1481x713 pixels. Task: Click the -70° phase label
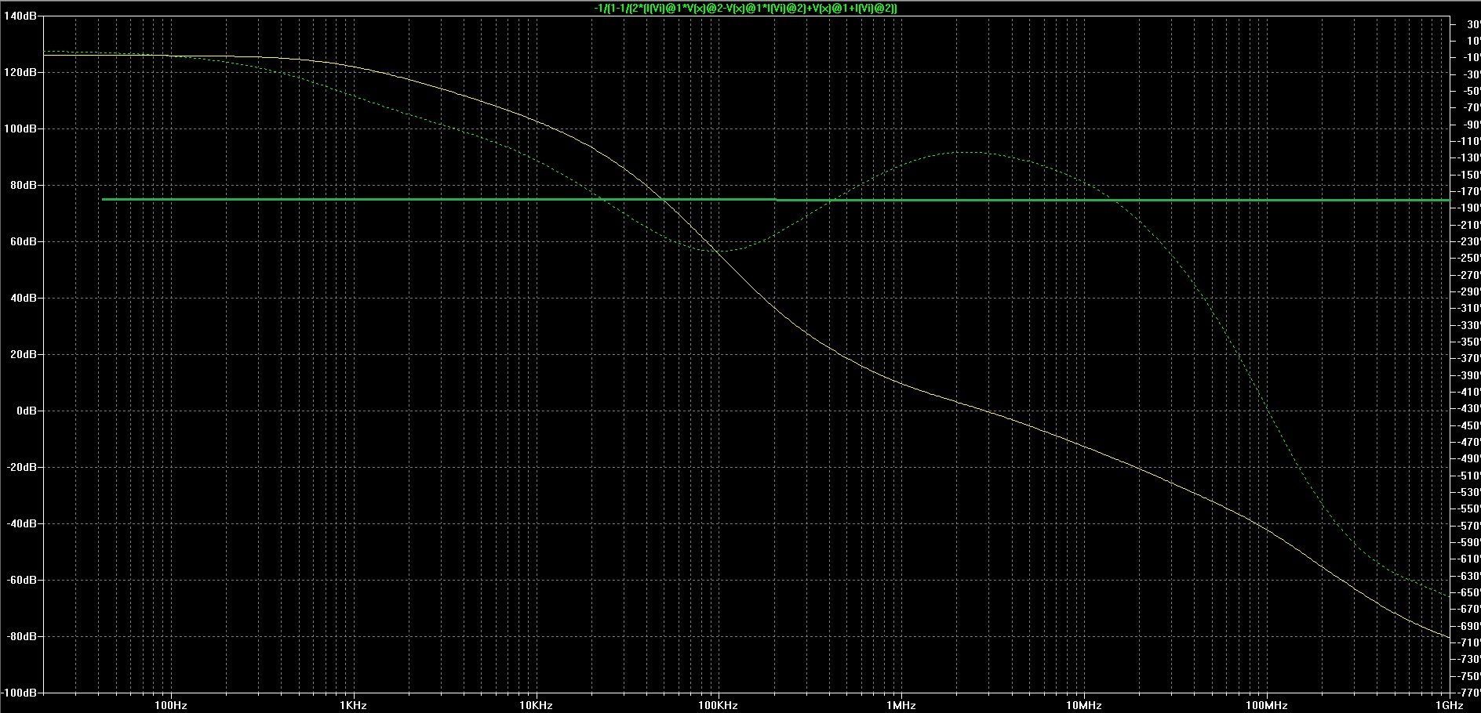click(x=1471, y=108)
